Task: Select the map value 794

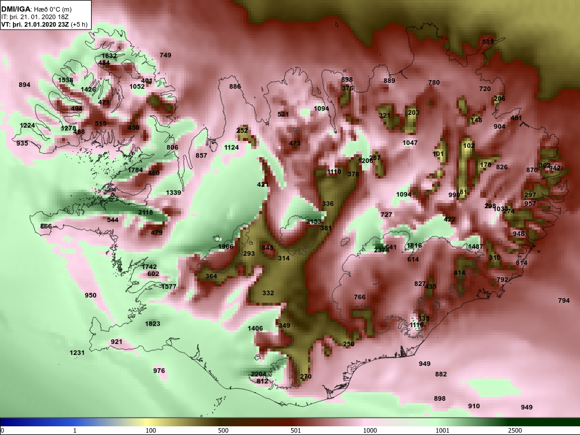Action: [x=564, y=300]
